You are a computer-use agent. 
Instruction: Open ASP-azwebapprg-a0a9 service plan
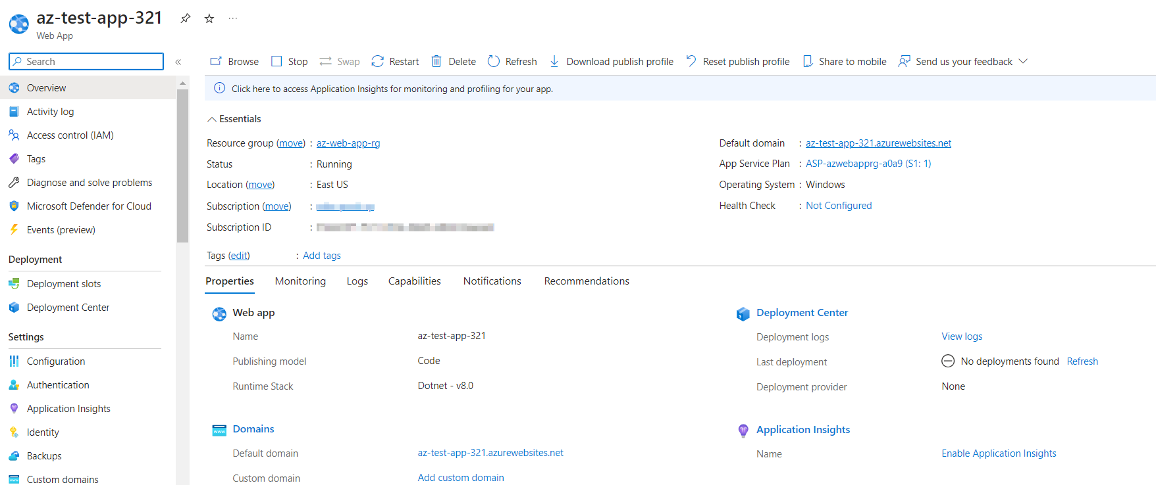(868, 164)
